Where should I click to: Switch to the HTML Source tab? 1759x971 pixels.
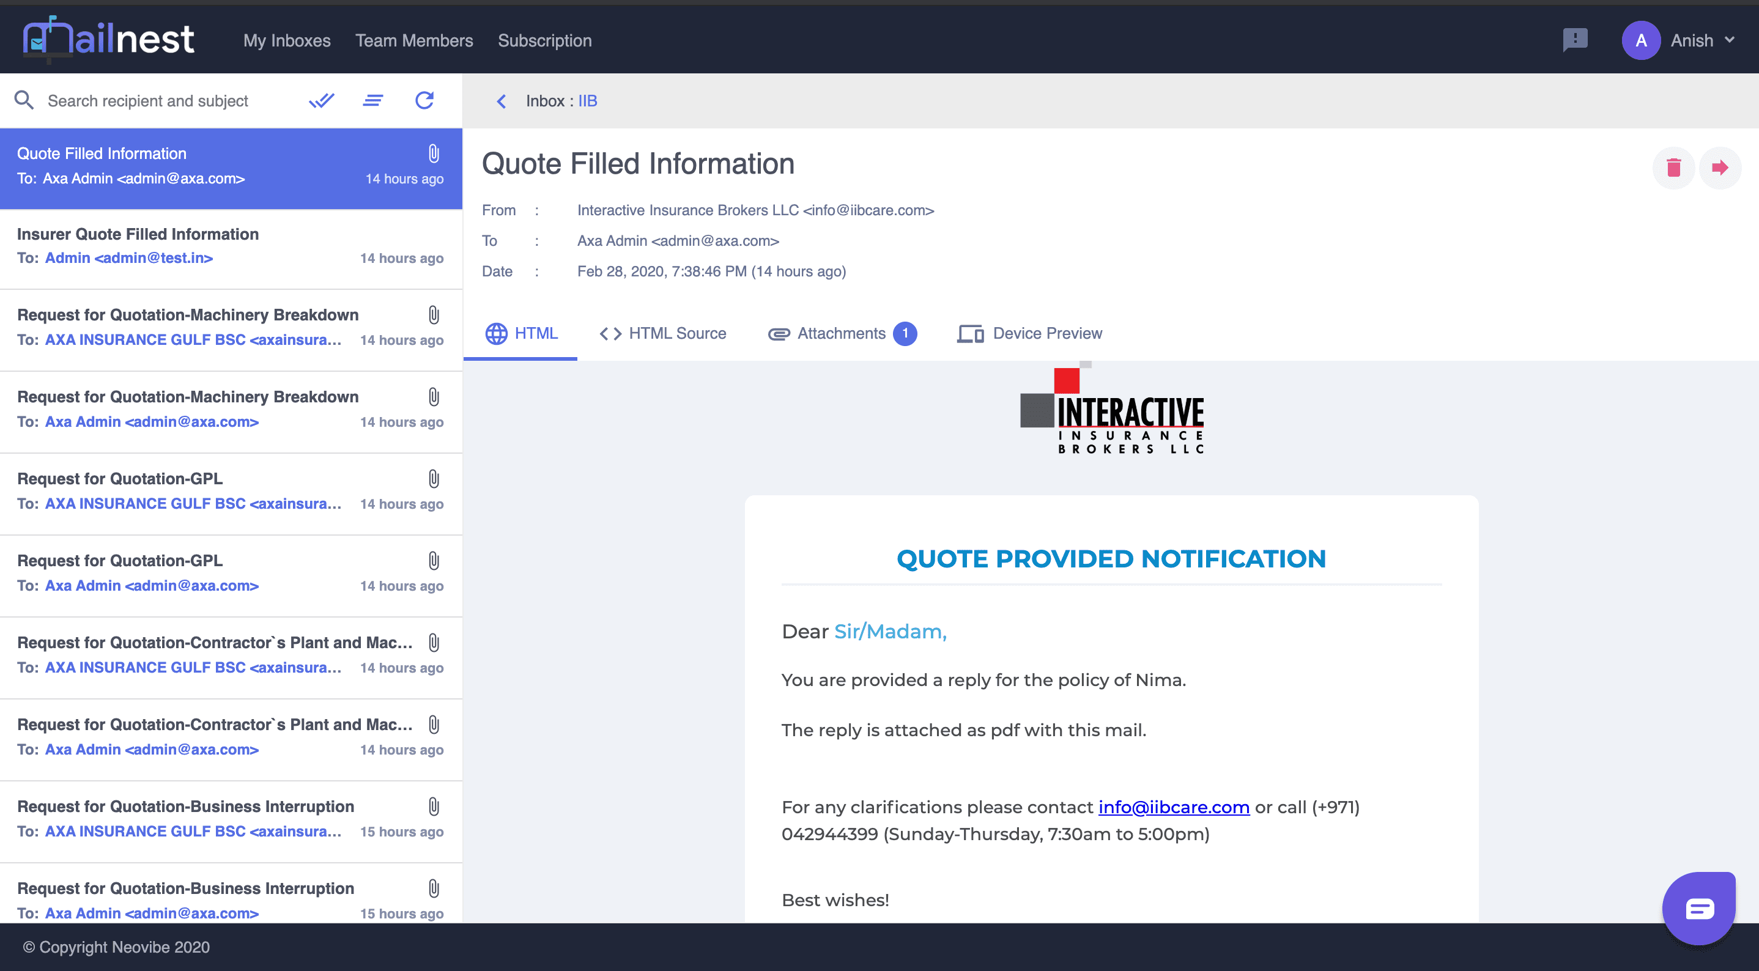coord(662,333)
